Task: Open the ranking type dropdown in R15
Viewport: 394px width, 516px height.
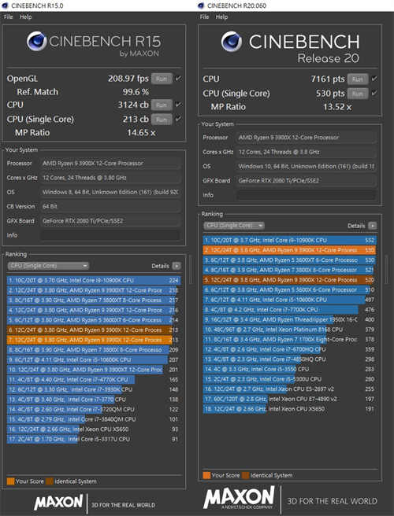Action: 48,266
